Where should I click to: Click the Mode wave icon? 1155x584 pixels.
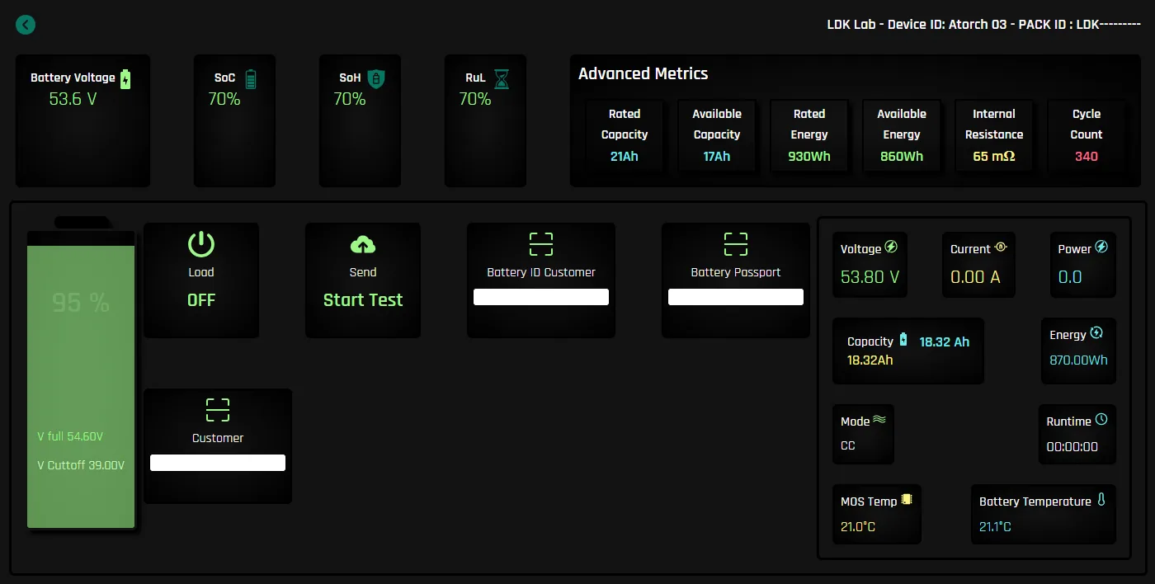pos(879,419)
